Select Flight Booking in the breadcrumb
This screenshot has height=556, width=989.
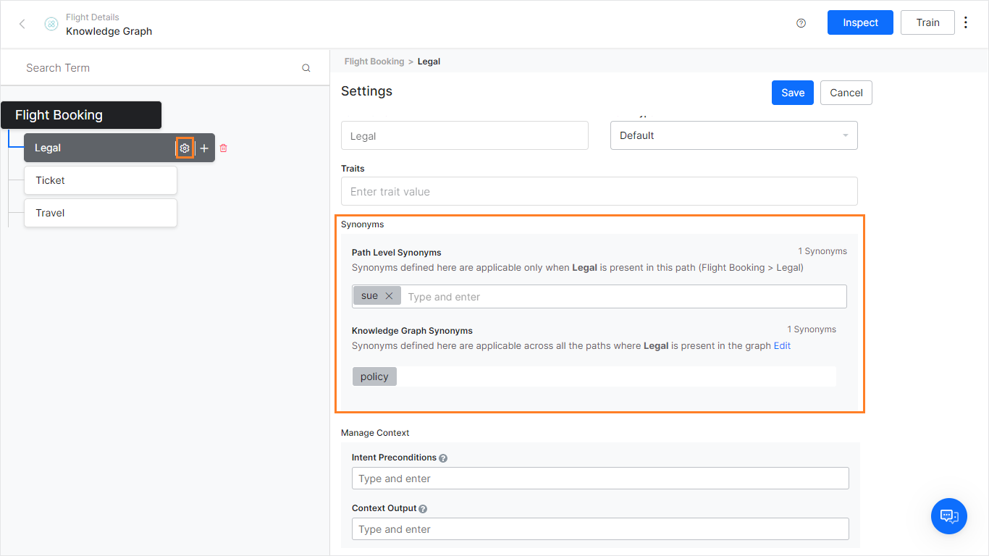tap(374, 62)
